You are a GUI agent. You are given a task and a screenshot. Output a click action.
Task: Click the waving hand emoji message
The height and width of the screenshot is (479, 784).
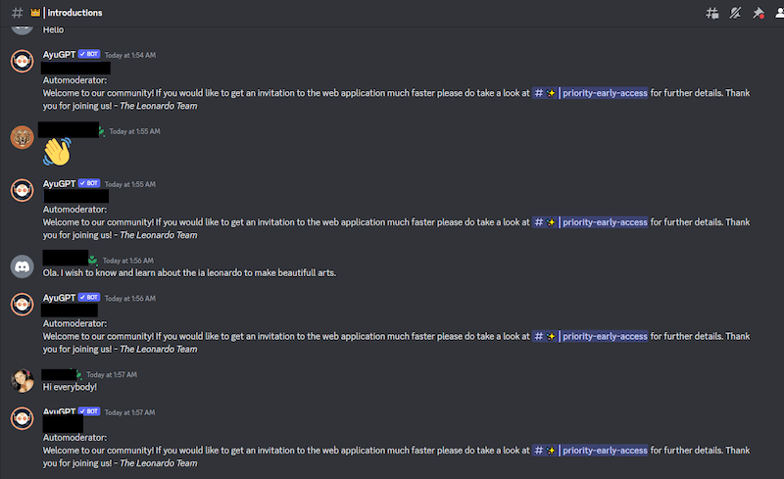coord(57,152)
